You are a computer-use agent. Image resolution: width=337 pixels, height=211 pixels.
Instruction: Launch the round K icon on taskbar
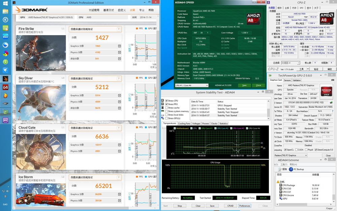point(5,20)
